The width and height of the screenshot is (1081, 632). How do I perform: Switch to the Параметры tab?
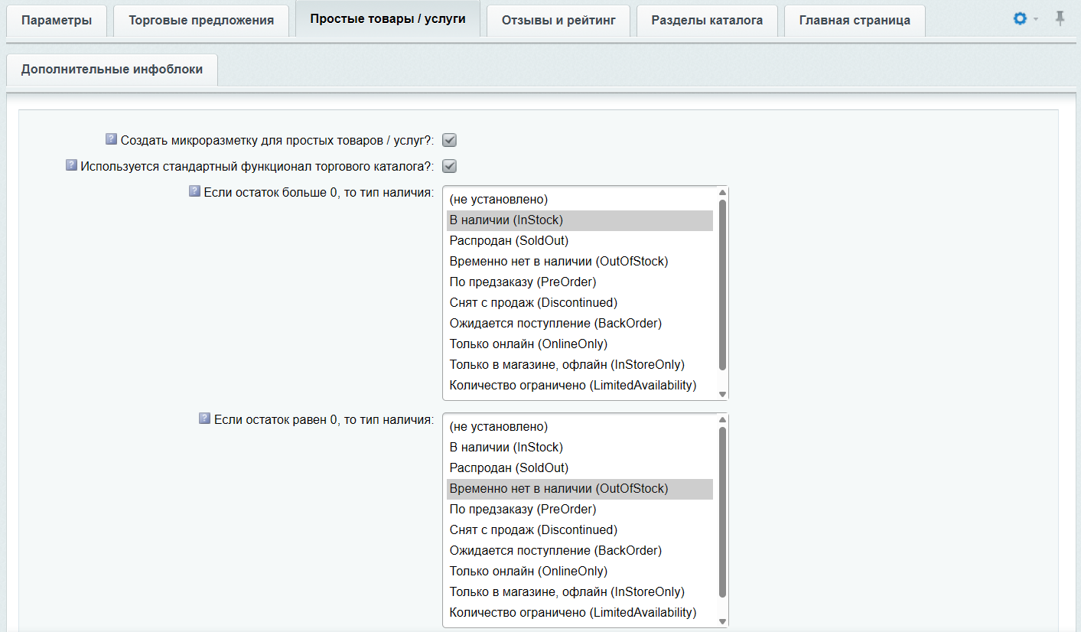pos(57,21)
